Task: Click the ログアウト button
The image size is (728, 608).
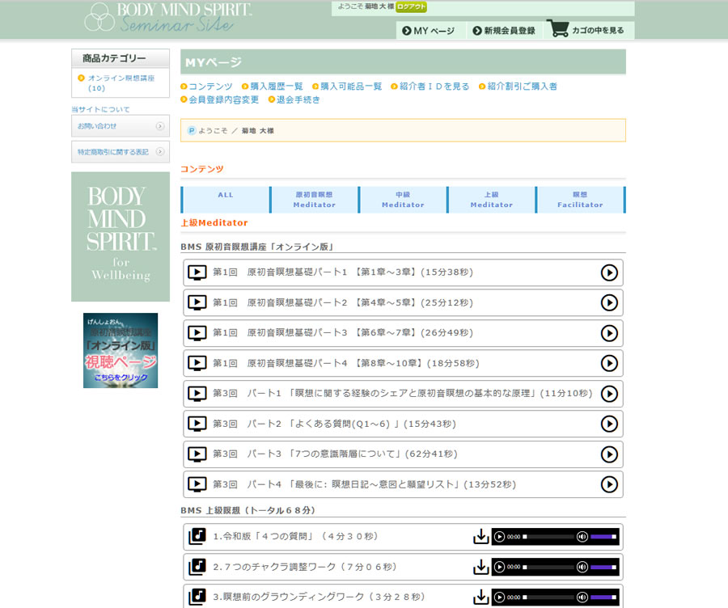Action: click(411, 7)
